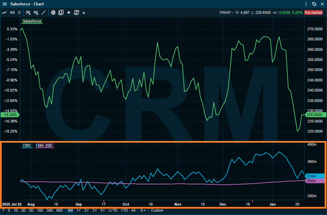Open the hamburger menu next to Salesforce - Chart
Viewport: 327px width, 215px height.
(5, 4)
